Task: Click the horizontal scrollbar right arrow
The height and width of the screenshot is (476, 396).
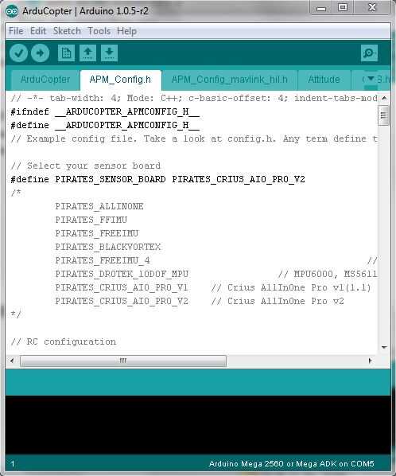Action: point(371,361)
